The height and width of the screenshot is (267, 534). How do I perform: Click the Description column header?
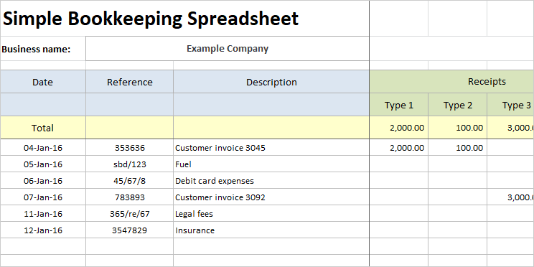271,82
